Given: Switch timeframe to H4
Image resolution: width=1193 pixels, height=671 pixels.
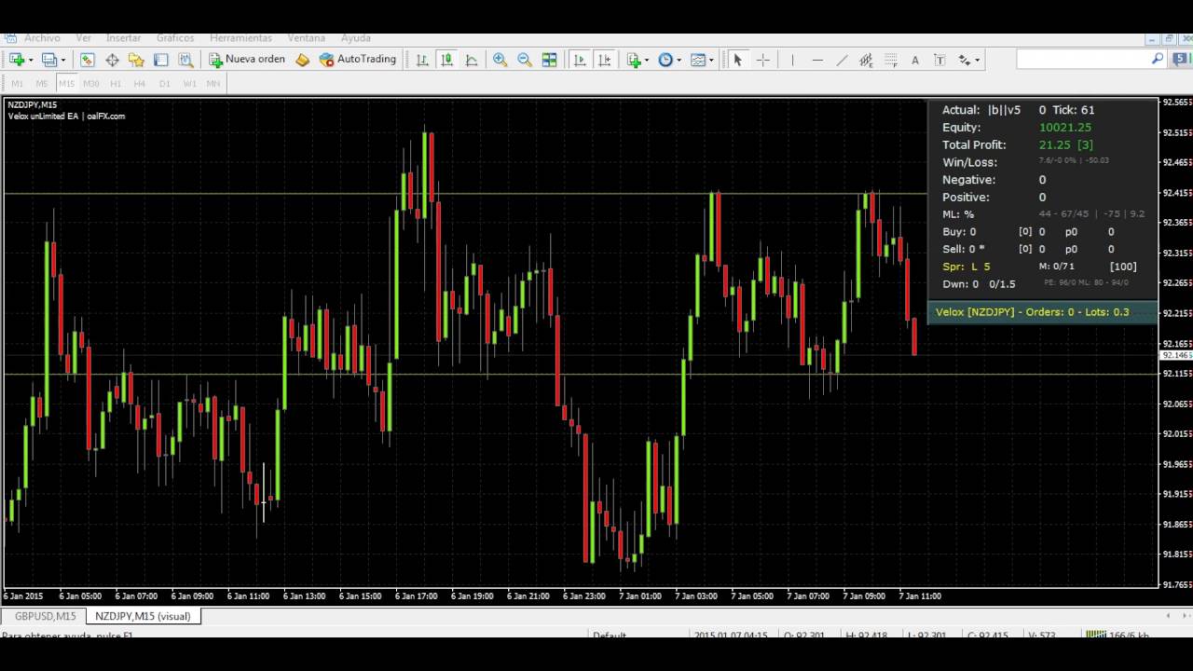Looking at the screenshot, I should tap(140, 83).
